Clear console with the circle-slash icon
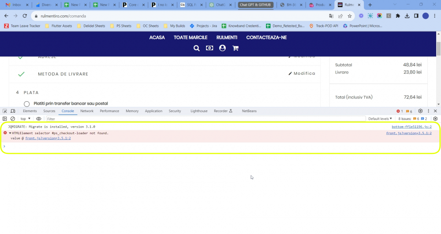This screenshot has height=234, width=441. click(13, 119)
